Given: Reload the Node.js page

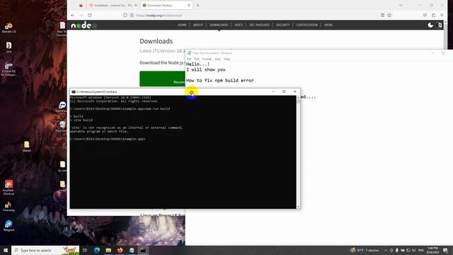Looking at the screenshot, I should [x=90, y=16].
